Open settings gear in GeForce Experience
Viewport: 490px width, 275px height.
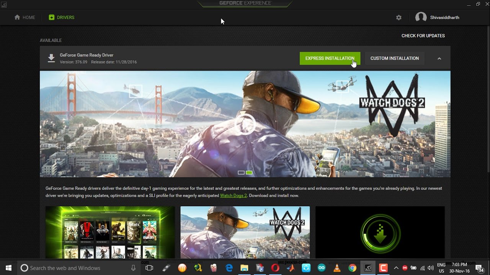399,18
